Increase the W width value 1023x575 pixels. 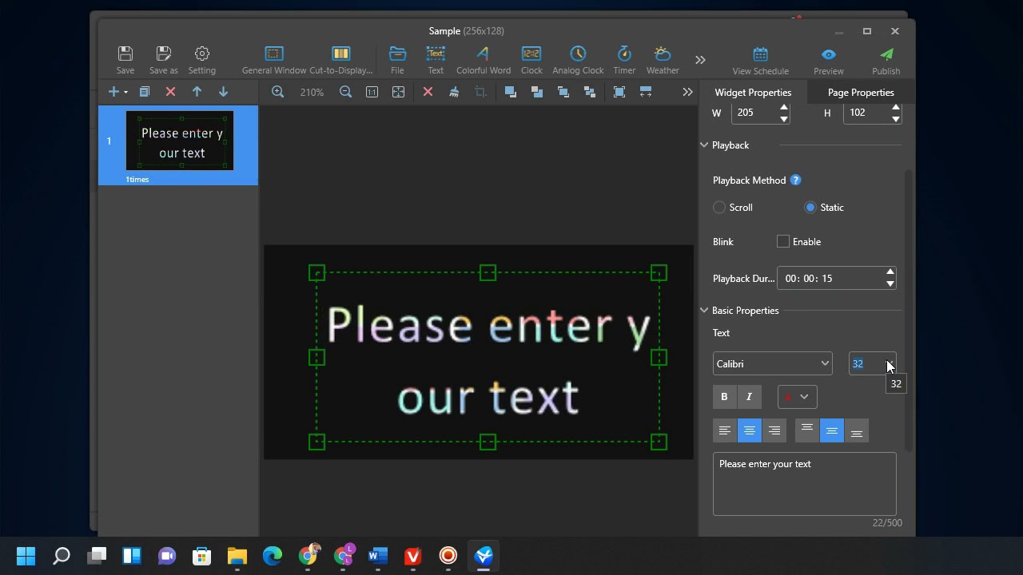pyautogui.click(x=784, y=108)
